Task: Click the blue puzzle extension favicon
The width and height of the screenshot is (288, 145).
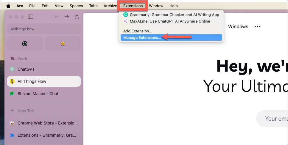Action: 12,135
